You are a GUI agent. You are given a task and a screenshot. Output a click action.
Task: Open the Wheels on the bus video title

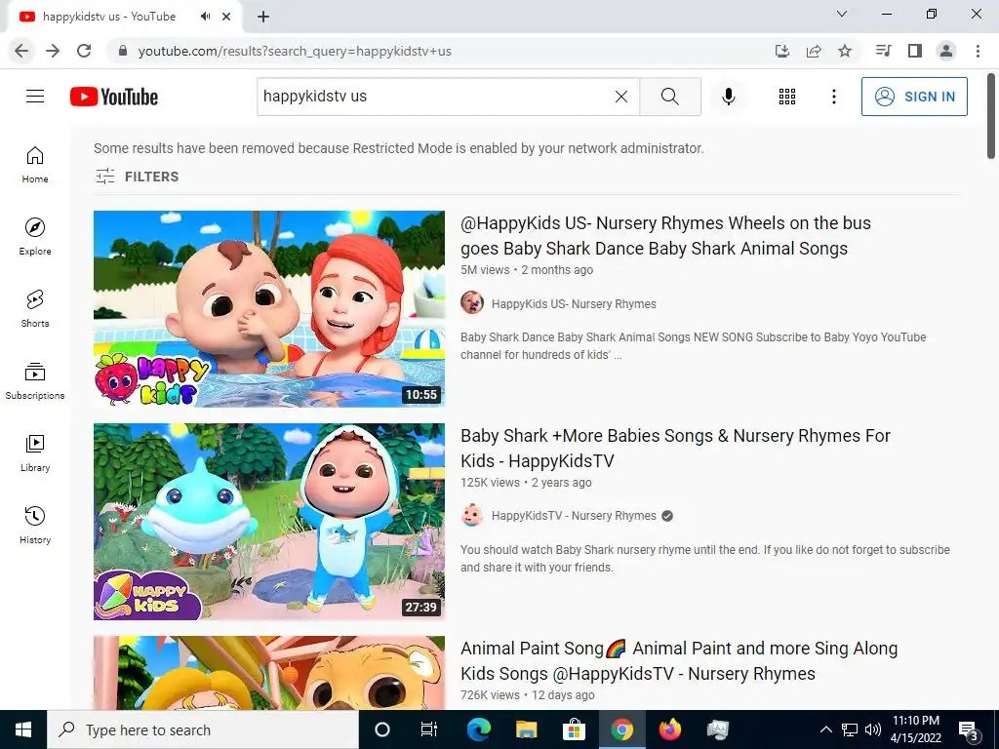pyautogui.click(x=665, y=236)
